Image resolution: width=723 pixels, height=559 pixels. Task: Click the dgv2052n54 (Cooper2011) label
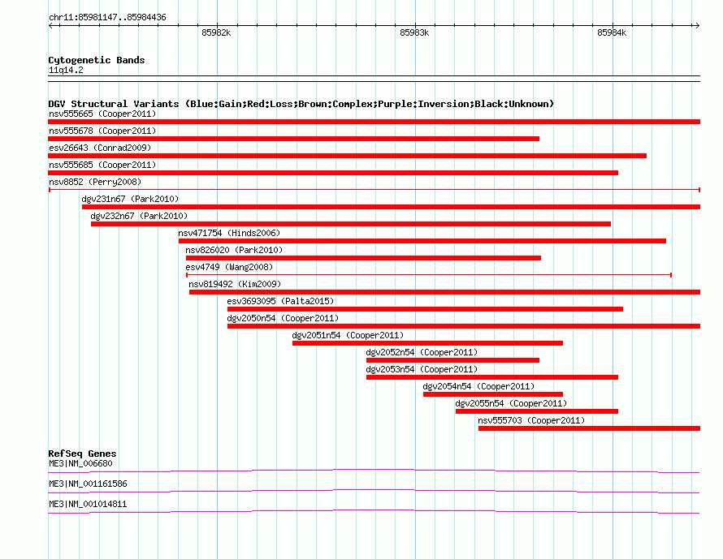[x=422, y=352]
